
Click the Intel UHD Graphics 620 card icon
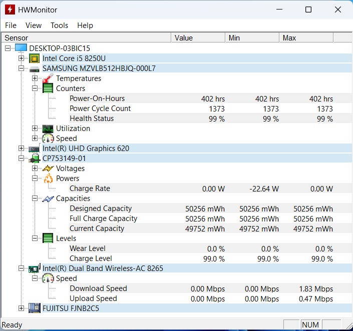pyautogui.click(x=34, y=148)
